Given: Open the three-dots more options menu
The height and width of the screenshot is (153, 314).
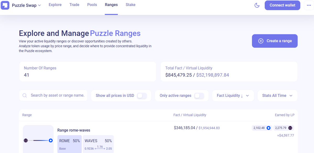Looking at the screenshot, I should (309, 6).
